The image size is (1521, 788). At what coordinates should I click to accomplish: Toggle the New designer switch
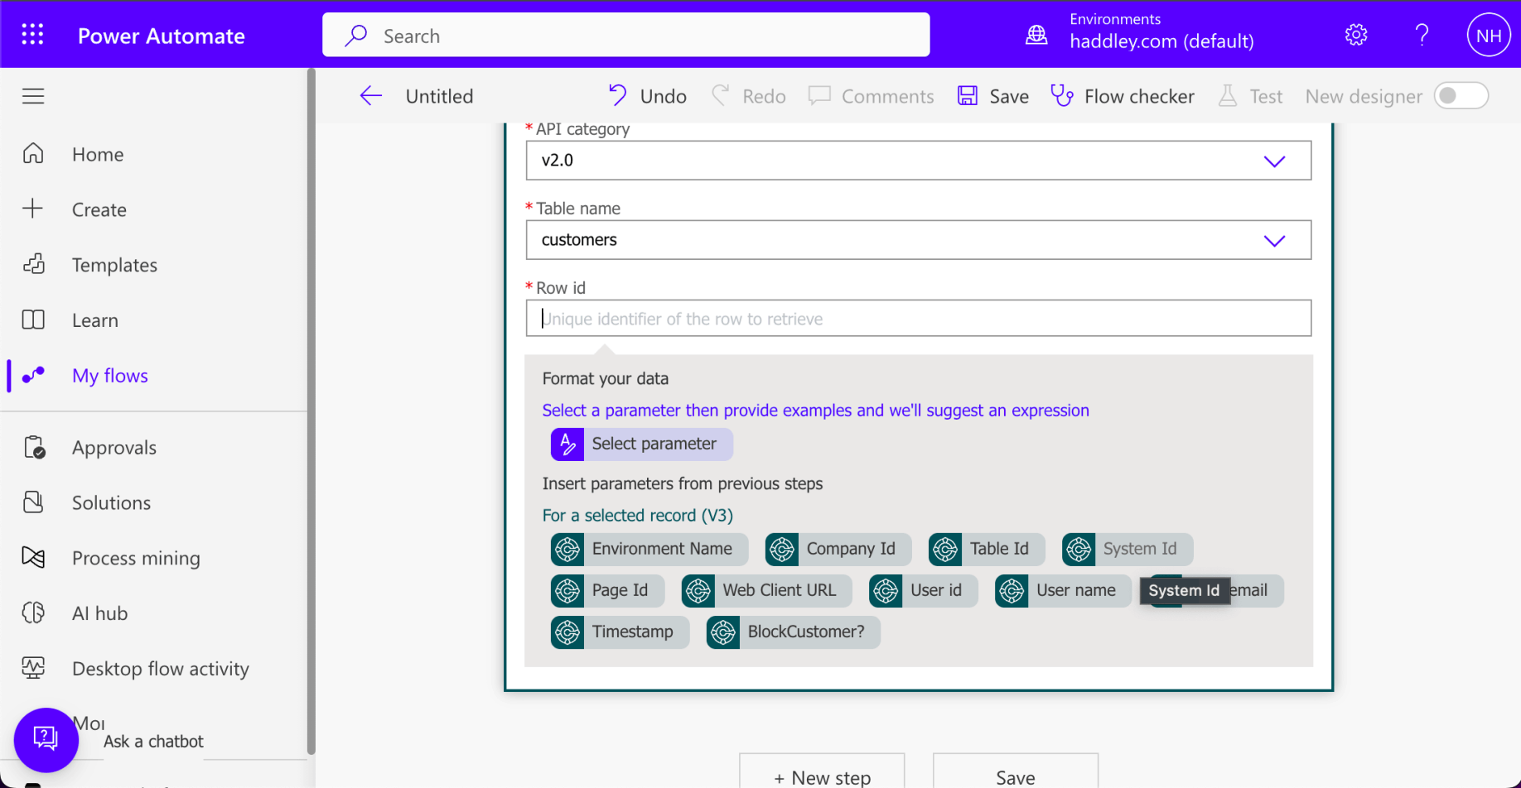coord(1461,96)
